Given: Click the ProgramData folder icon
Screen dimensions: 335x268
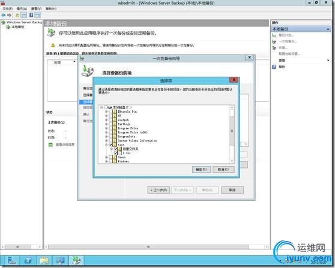Looking at the screenshot, I should click(x=115, y=137).
